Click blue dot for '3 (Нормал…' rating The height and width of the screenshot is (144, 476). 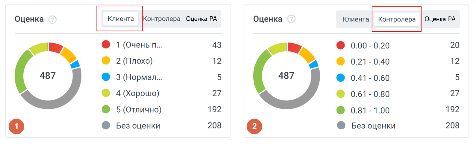pos(106,77)
